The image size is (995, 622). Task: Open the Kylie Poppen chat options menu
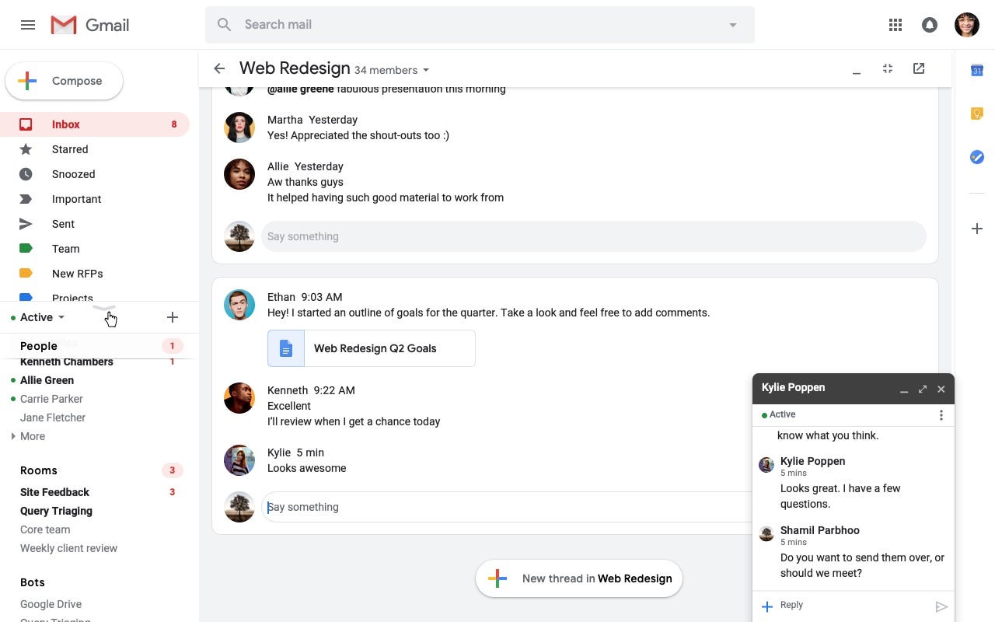point(941,415)
